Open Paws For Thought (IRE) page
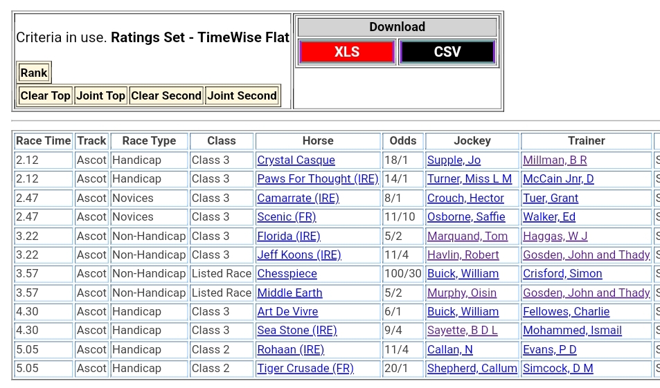The width and height of the screenshot is (660, 388). [317, 179]
